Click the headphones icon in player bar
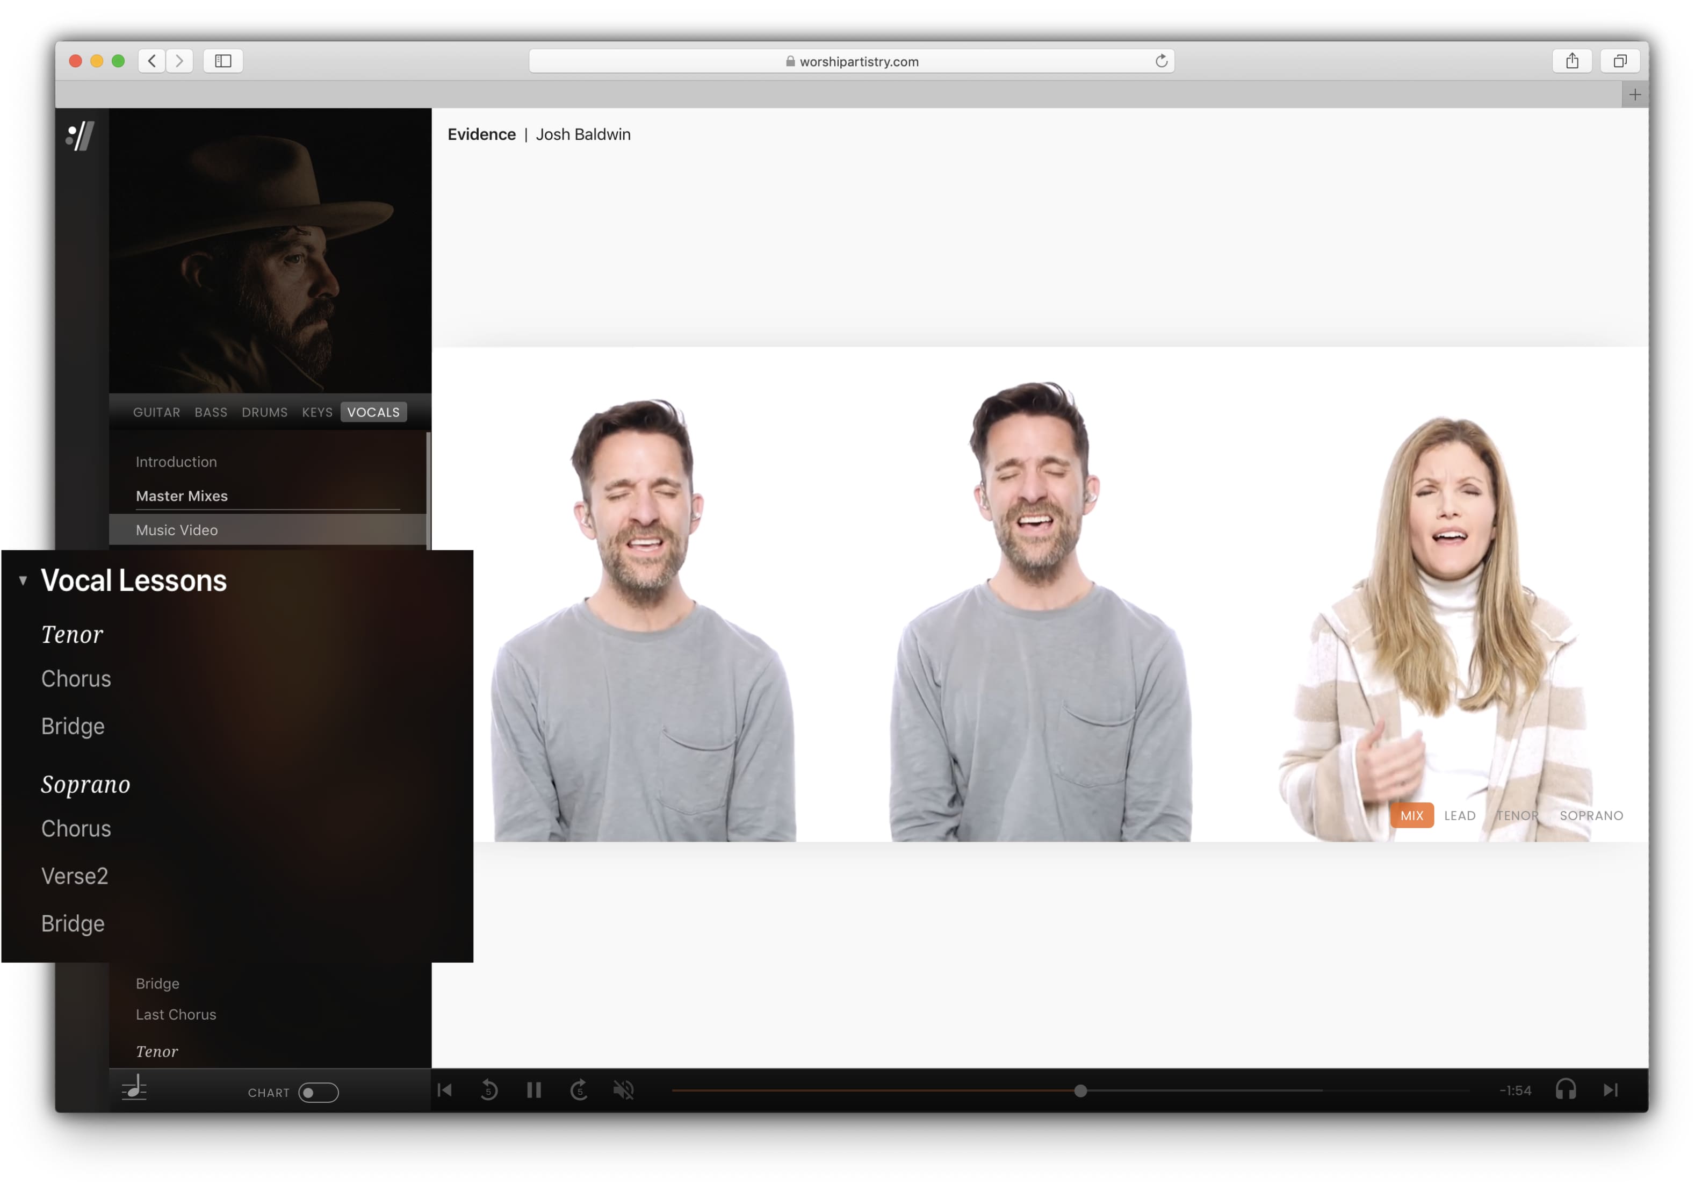 [x=1566, y=1090]
